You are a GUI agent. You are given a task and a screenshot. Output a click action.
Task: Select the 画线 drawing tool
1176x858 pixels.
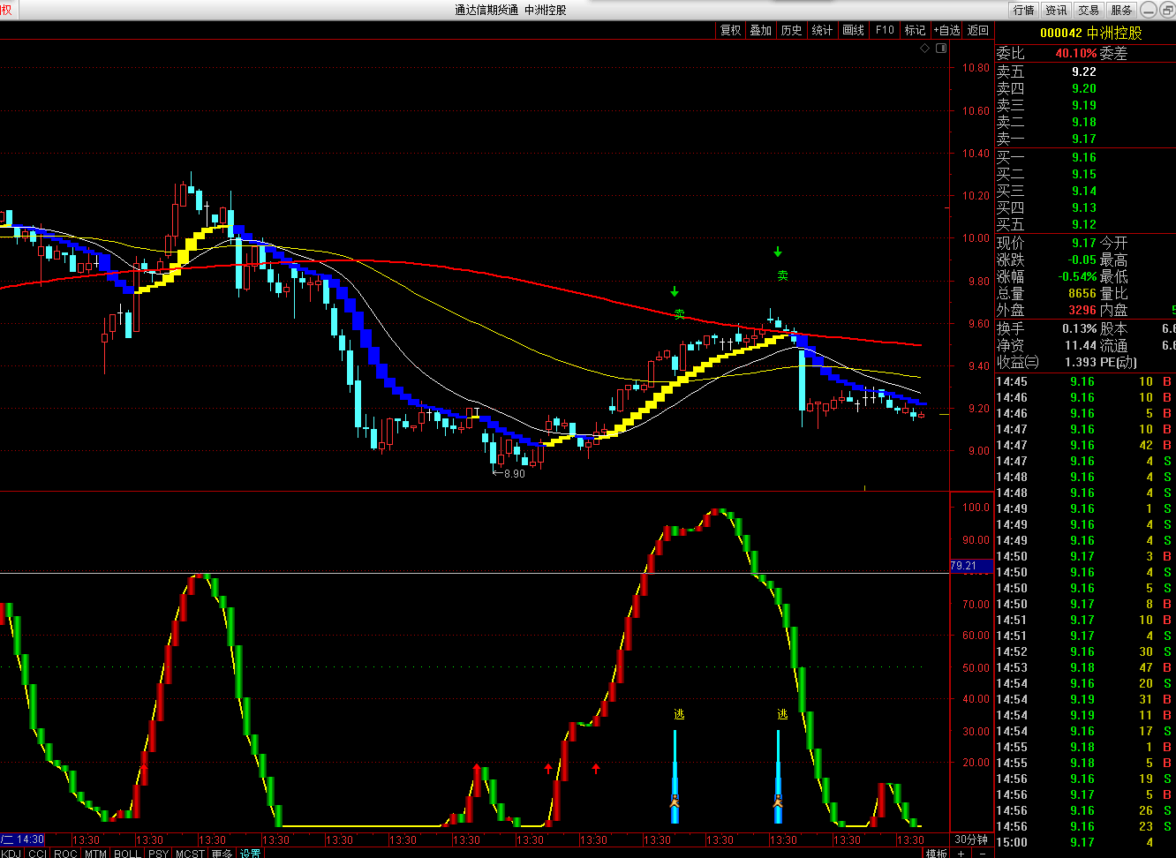854,30
